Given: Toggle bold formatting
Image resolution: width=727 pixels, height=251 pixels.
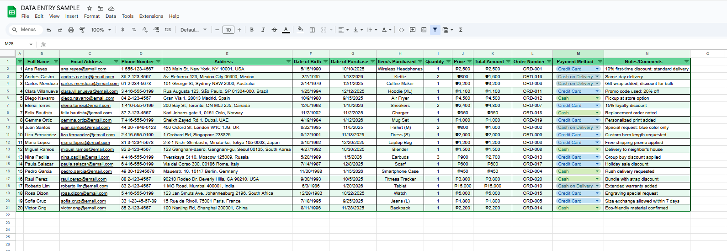Looking at the screenshot, I should (252, 30).
